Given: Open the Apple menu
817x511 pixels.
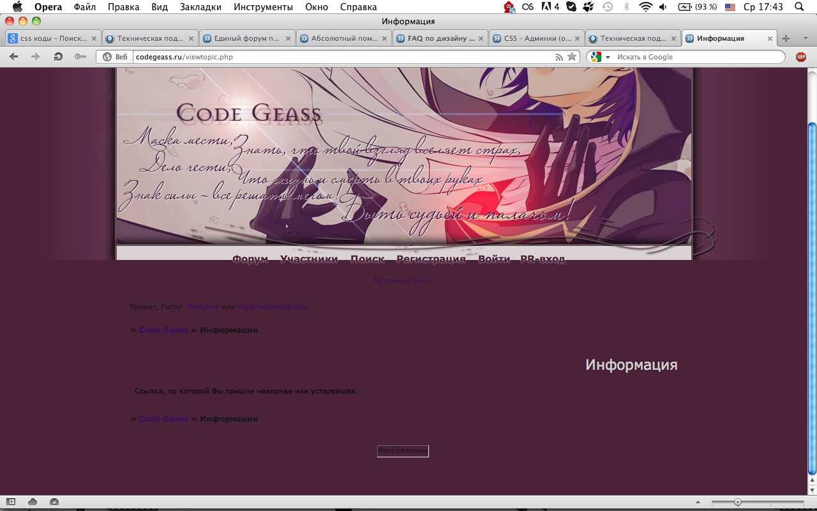Looking at the screenshot, I should pos(17,7).
